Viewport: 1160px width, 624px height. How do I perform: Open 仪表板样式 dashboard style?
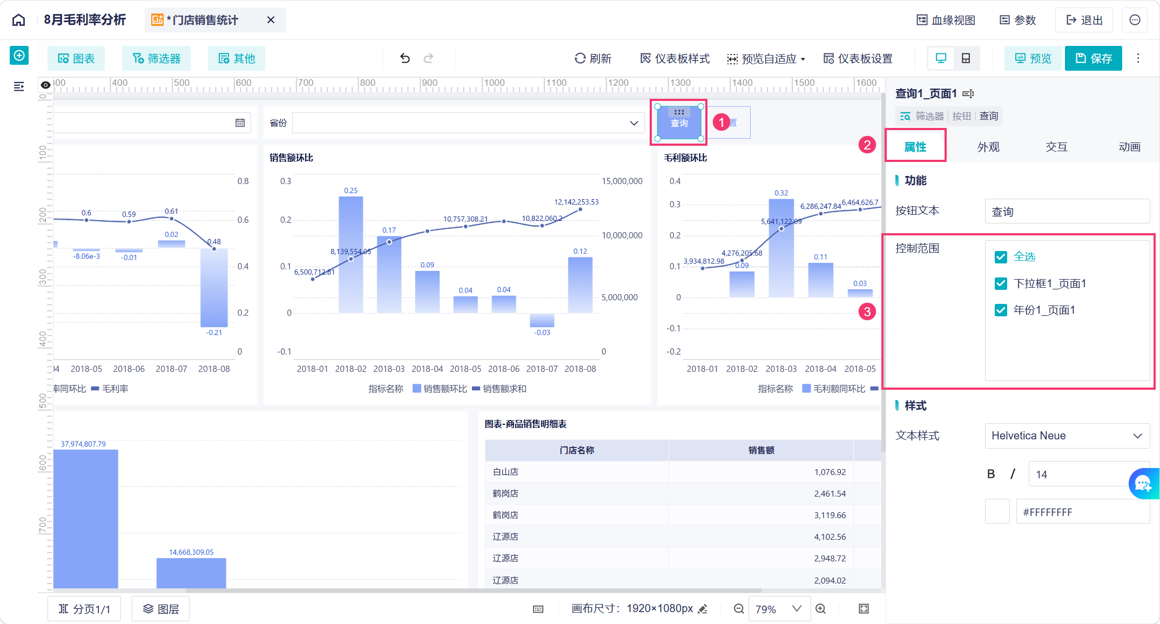[675, 58]
